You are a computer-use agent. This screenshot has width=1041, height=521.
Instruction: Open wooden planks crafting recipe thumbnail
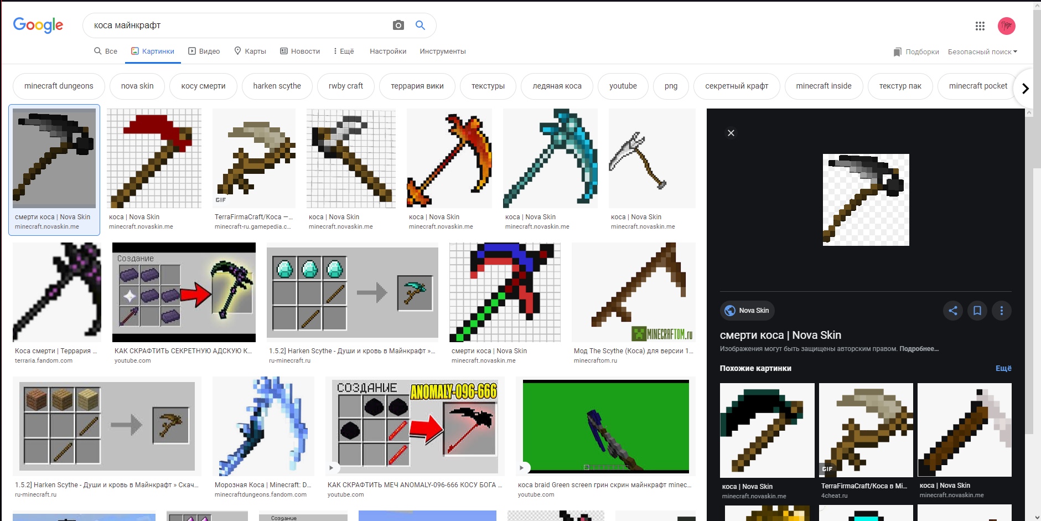(107, 426)
